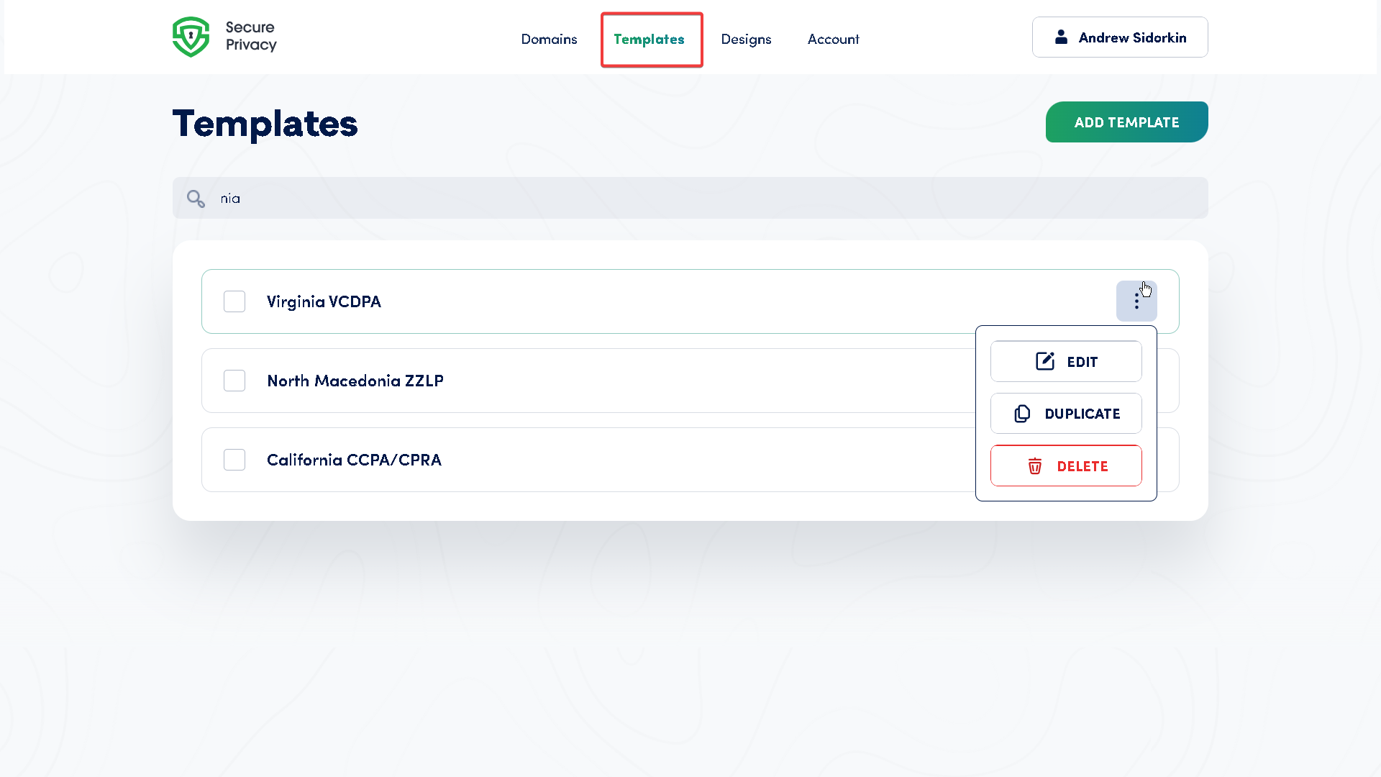
Task: Click the search magnifier icon in the search bar
Action: tap(195, 198)
